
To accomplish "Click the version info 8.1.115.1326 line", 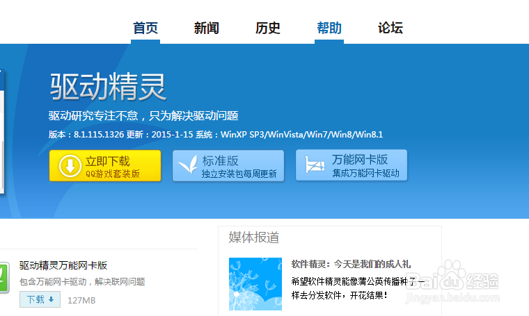I will (x=216, y=135).
